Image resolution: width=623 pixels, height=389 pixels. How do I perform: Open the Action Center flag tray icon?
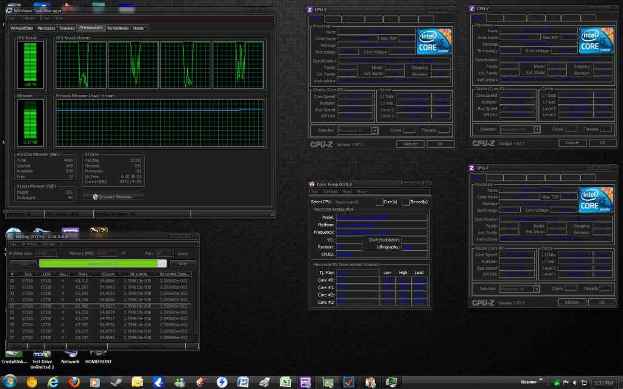pyautogui.click(x=566, y=383)
